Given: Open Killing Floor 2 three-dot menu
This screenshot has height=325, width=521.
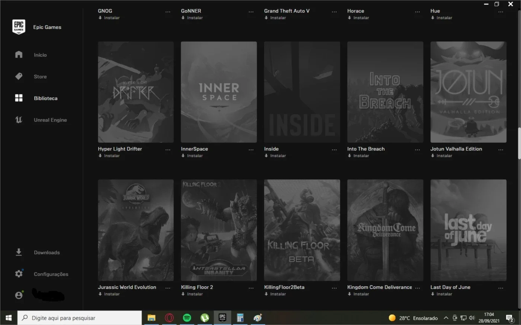Looking at the screenshot, I should click(251, 288).
